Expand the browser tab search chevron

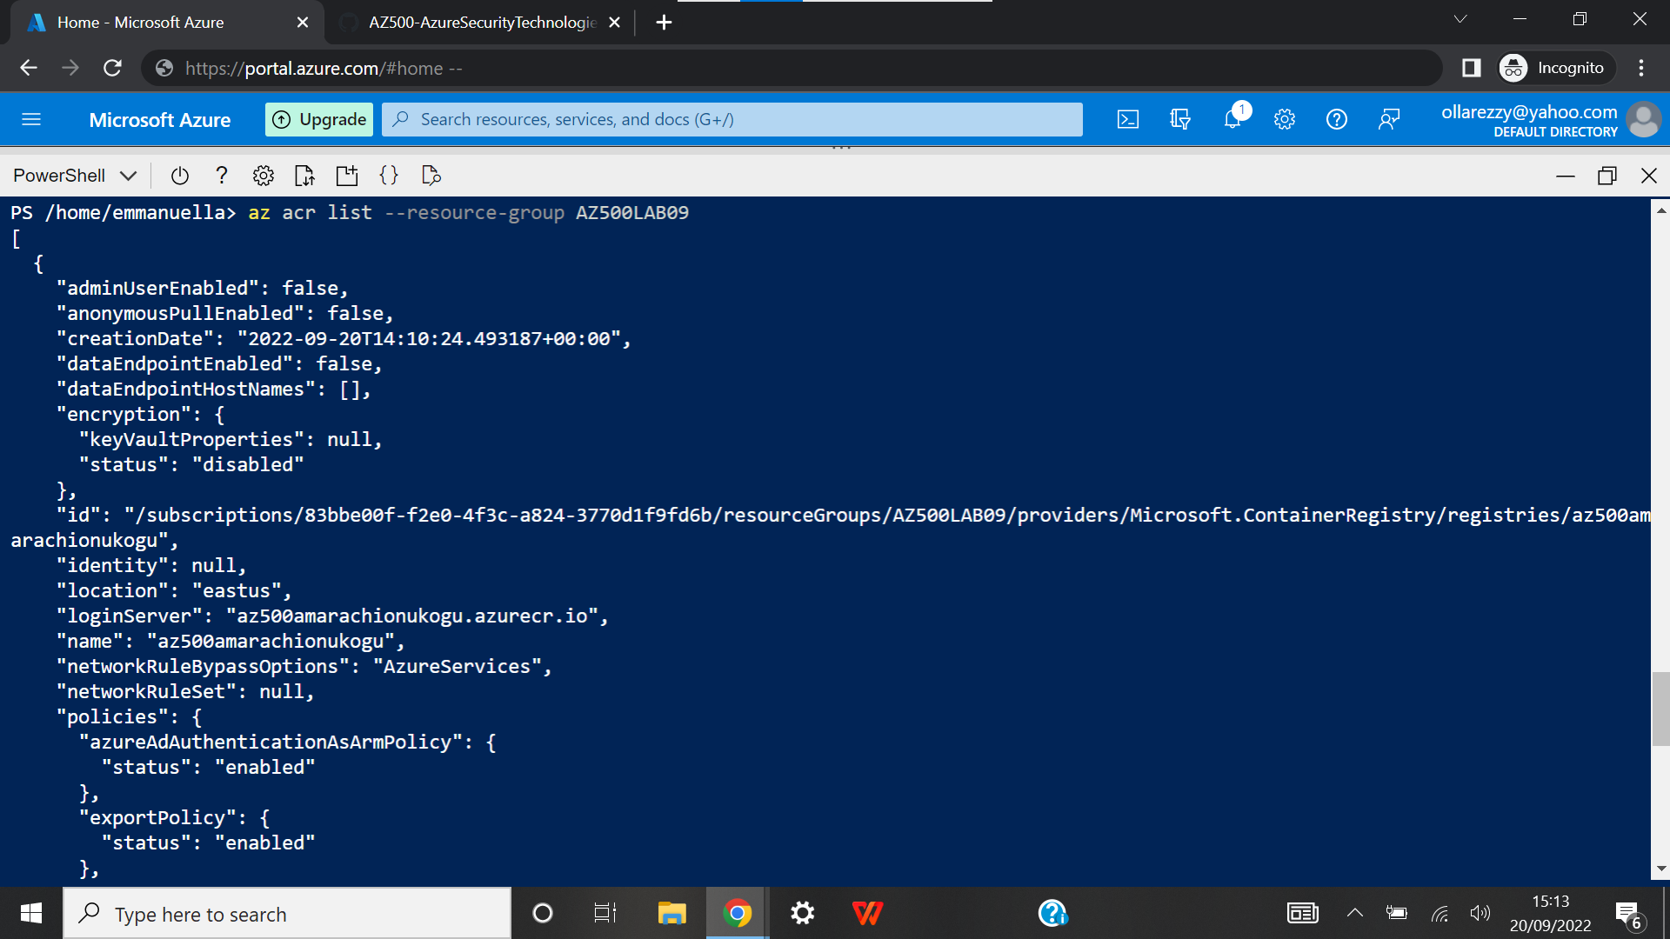coord(1460,19)
